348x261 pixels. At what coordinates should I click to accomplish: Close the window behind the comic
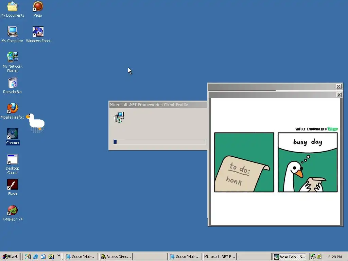coord(339,87)
